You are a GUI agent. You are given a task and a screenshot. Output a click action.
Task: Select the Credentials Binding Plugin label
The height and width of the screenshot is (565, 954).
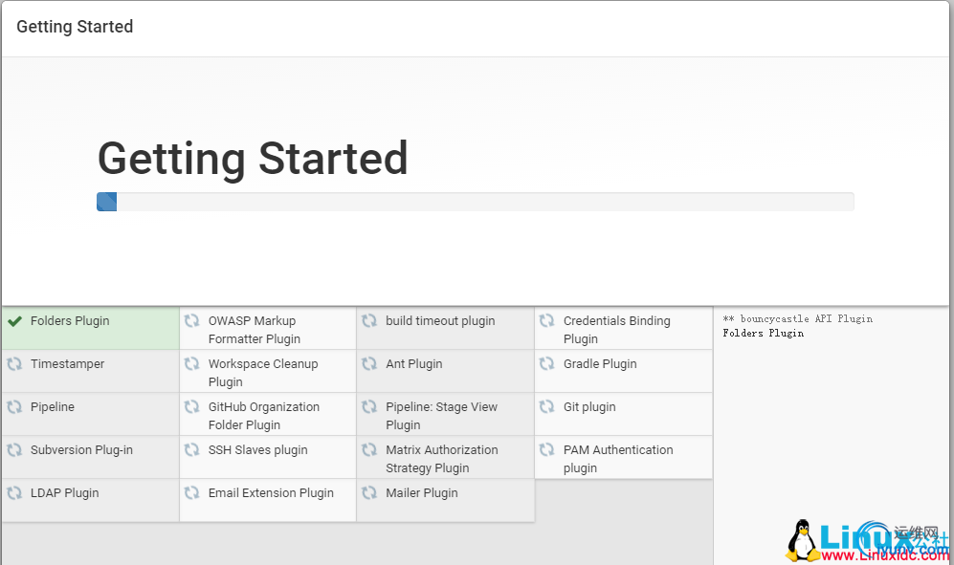617,330
